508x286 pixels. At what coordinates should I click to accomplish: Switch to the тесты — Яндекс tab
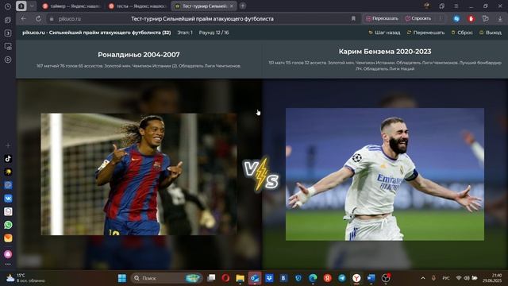coord(137,6)
